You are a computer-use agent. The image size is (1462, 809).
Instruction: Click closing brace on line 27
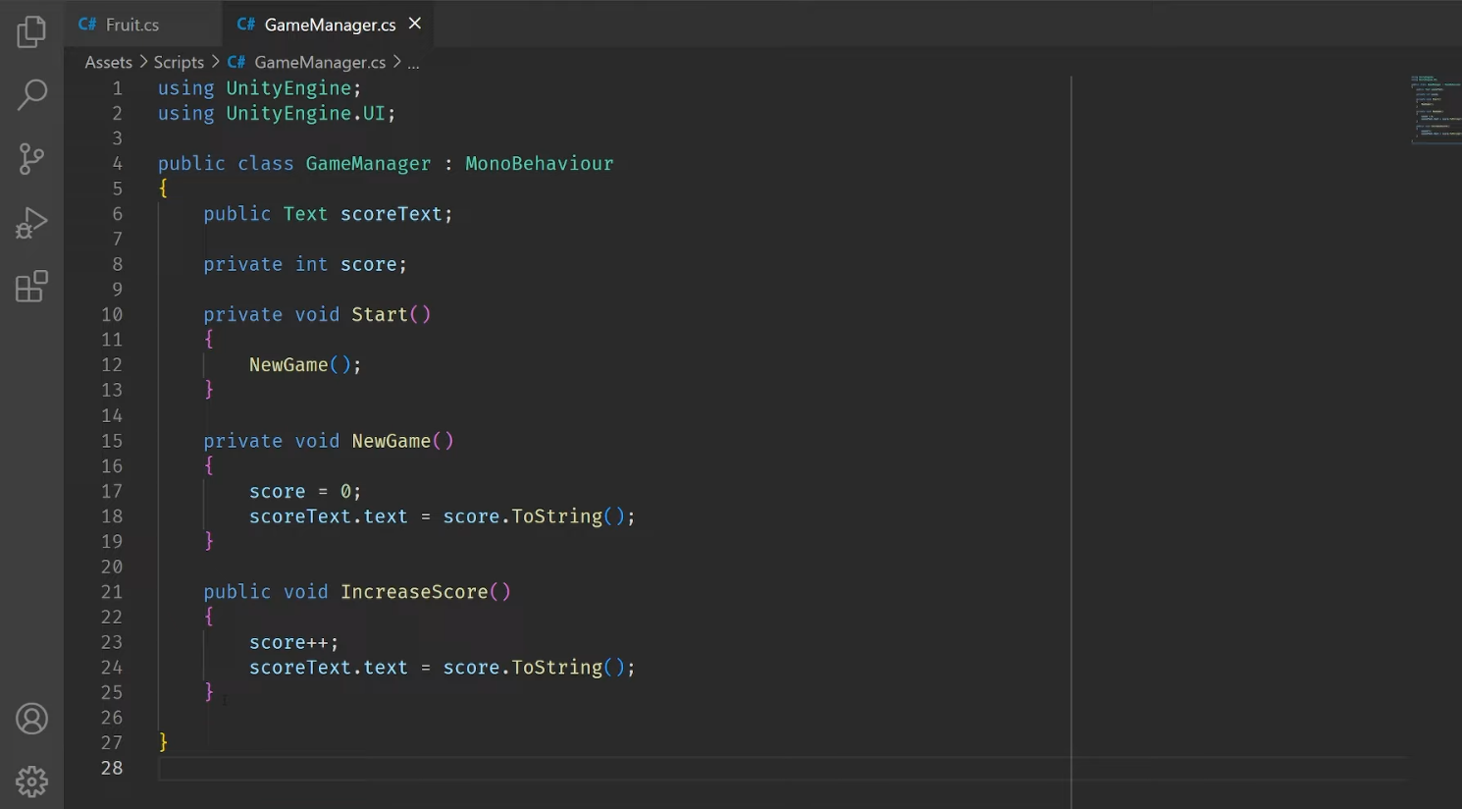tap(163, 741)
